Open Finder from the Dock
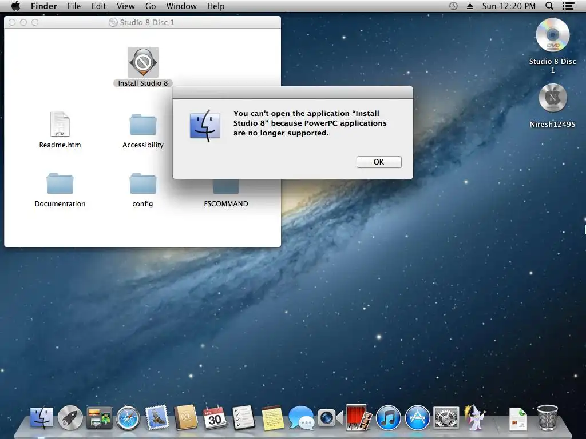 coord(41,417)
